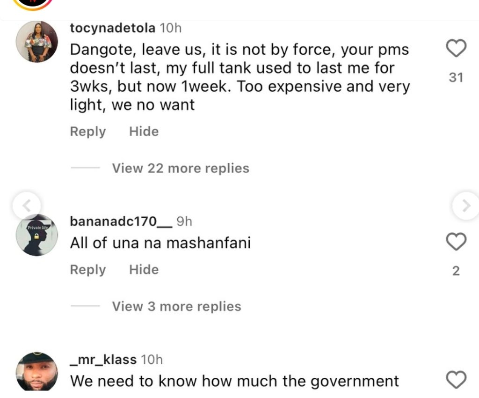Reply to tocynadetola's comment
This screenshot has width=479, height=398.
[88, 132]
